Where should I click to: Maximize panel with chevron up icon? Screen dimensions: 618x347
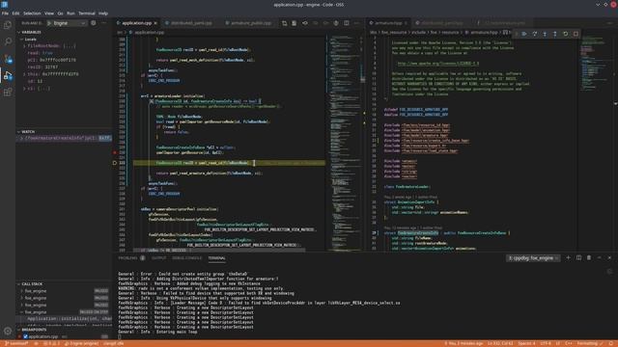[x=600, y=257]
